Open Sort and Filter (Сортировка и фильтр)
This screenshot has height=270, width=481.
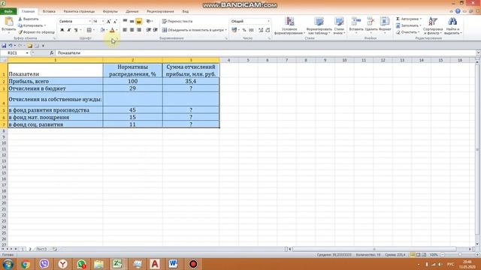click(433, 25)
